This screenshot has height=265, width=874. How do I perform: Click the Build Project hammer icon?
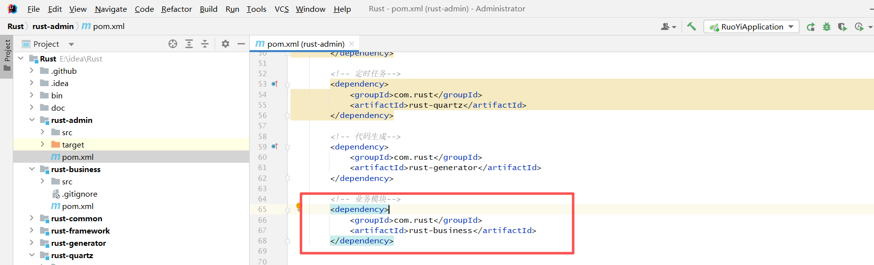691,27
